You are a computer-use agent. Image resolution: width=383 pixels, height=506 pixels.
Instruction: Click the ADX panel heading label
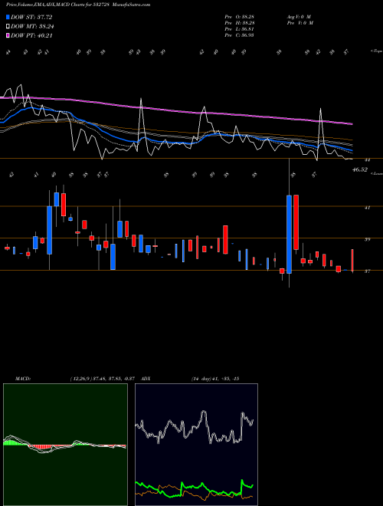[146, 378]
